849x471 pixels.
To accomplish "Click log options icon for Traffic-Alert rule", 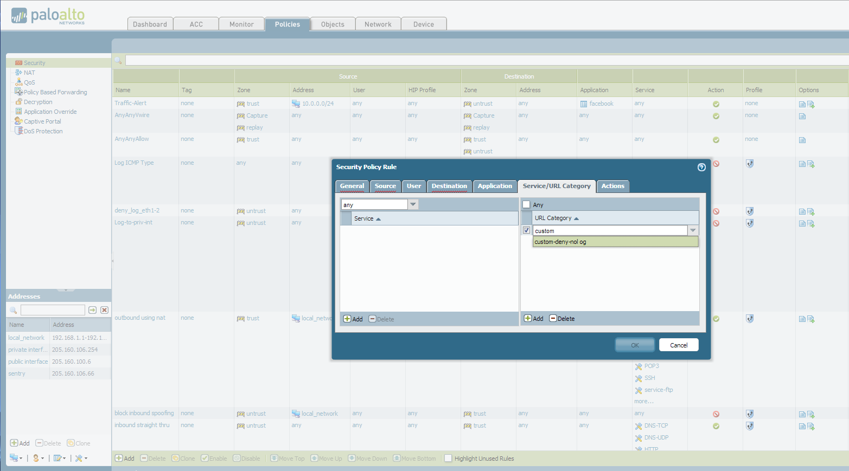I will click(802, 104).
